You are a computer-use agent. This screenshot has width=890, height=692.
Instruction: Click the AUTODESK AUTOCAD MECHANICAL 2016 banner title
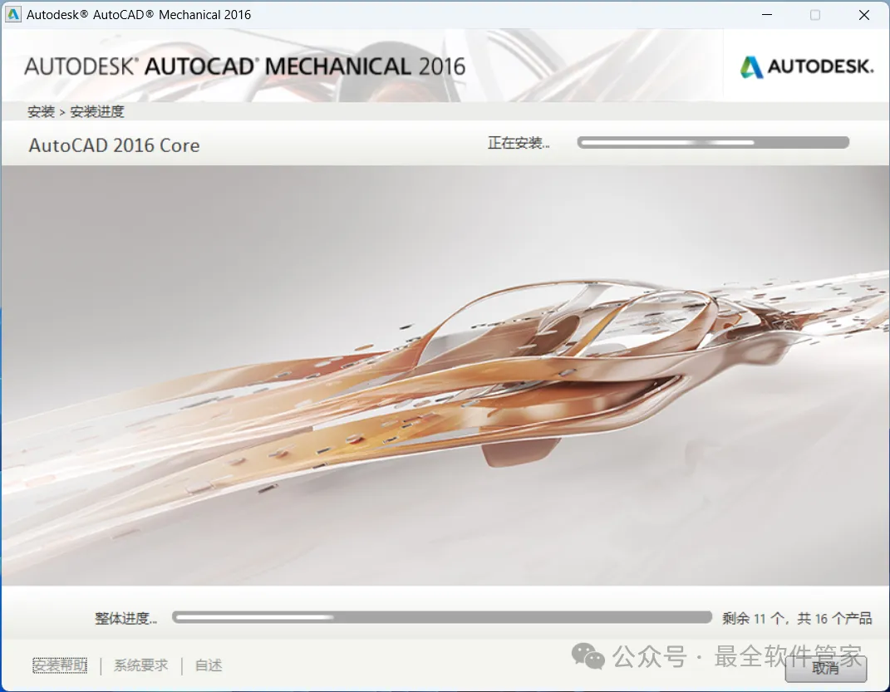(244, 66)
